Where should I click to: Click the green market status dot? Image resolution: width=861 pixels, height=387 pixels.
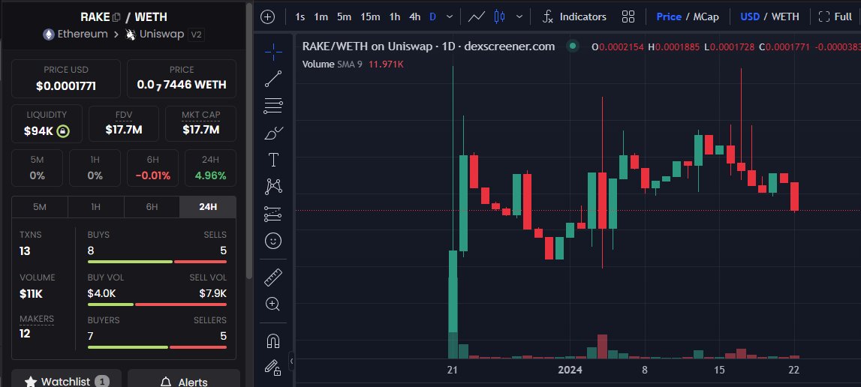point(573,46)
